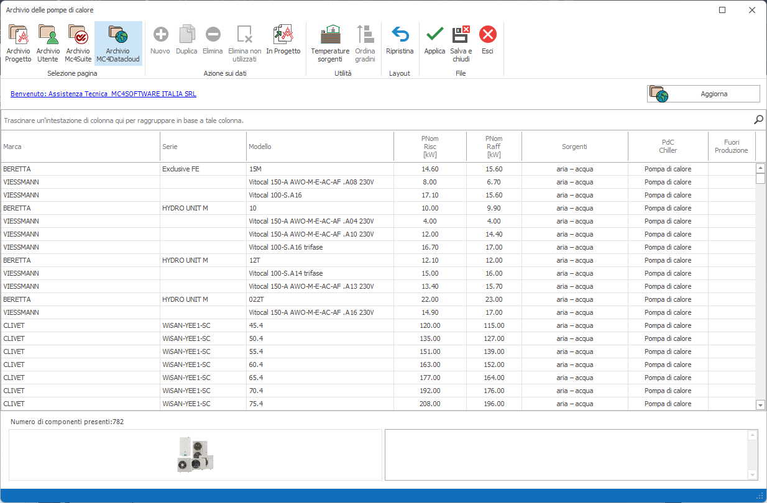Sort by PNom Risc column header

click(x=429, y=147)
